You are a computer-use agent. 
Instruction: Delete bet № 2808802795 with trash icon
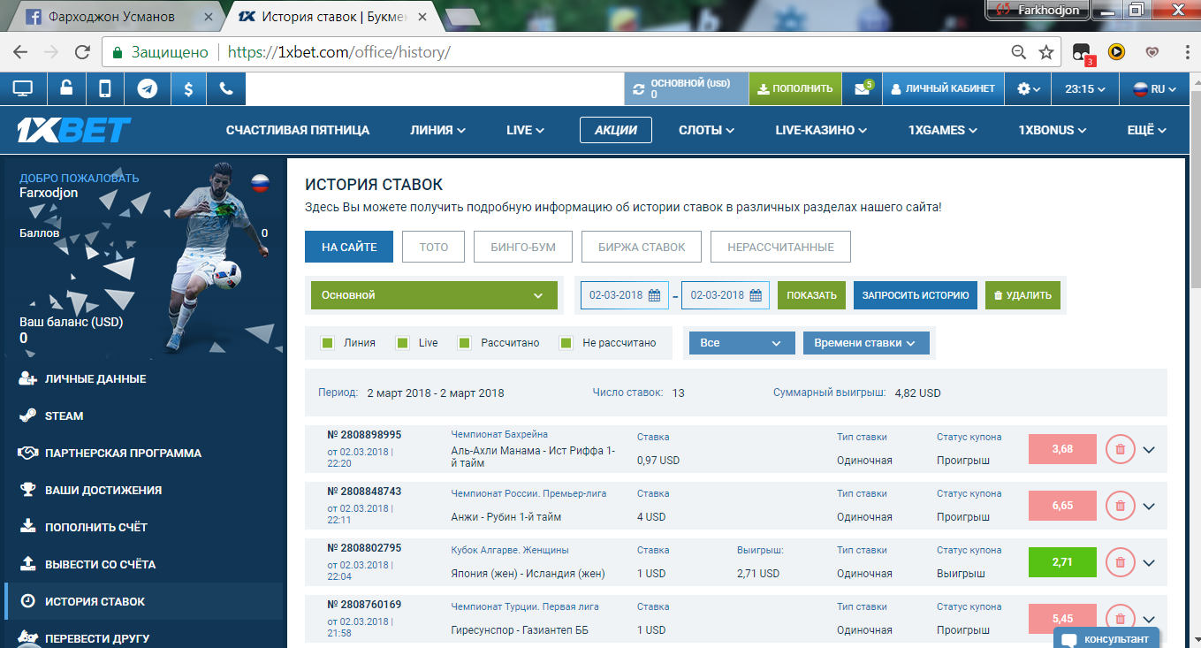coord(1120,562)
